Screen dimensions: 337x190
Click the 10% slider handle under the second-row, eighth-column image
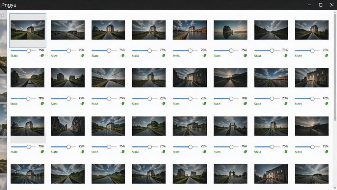pos(312,99)
